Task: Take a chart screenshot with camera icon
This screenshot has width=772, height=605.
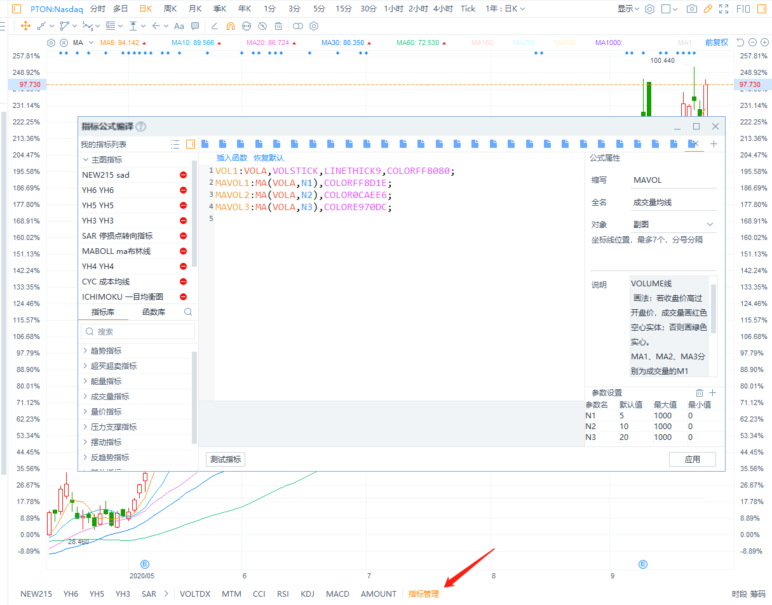Action: (692, 9)
